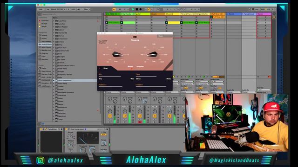Open Packs under Places
This screenshot has height=167, width=298.
[44, 68]
